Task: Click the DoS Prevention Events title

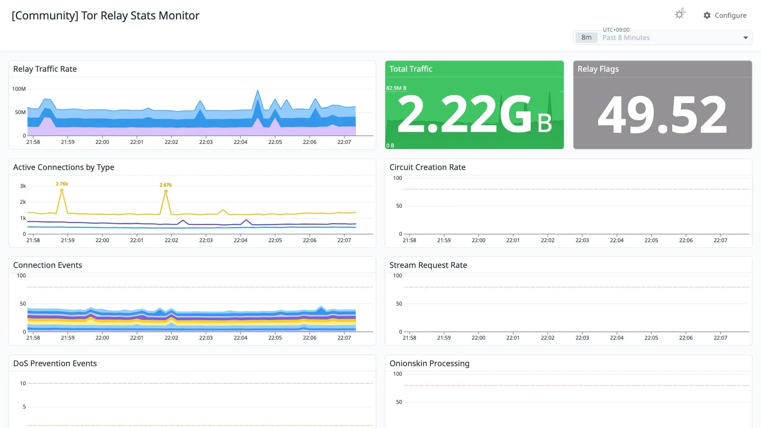Action: point(55,363)
